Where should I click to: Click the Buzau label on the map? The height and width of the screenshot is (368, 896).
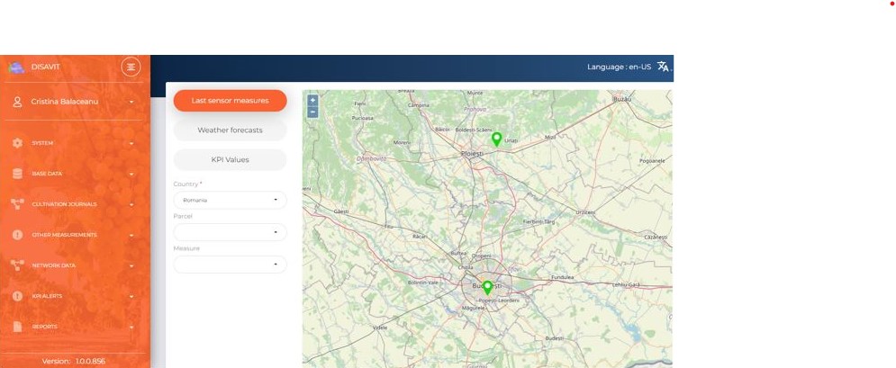[621, 99]
